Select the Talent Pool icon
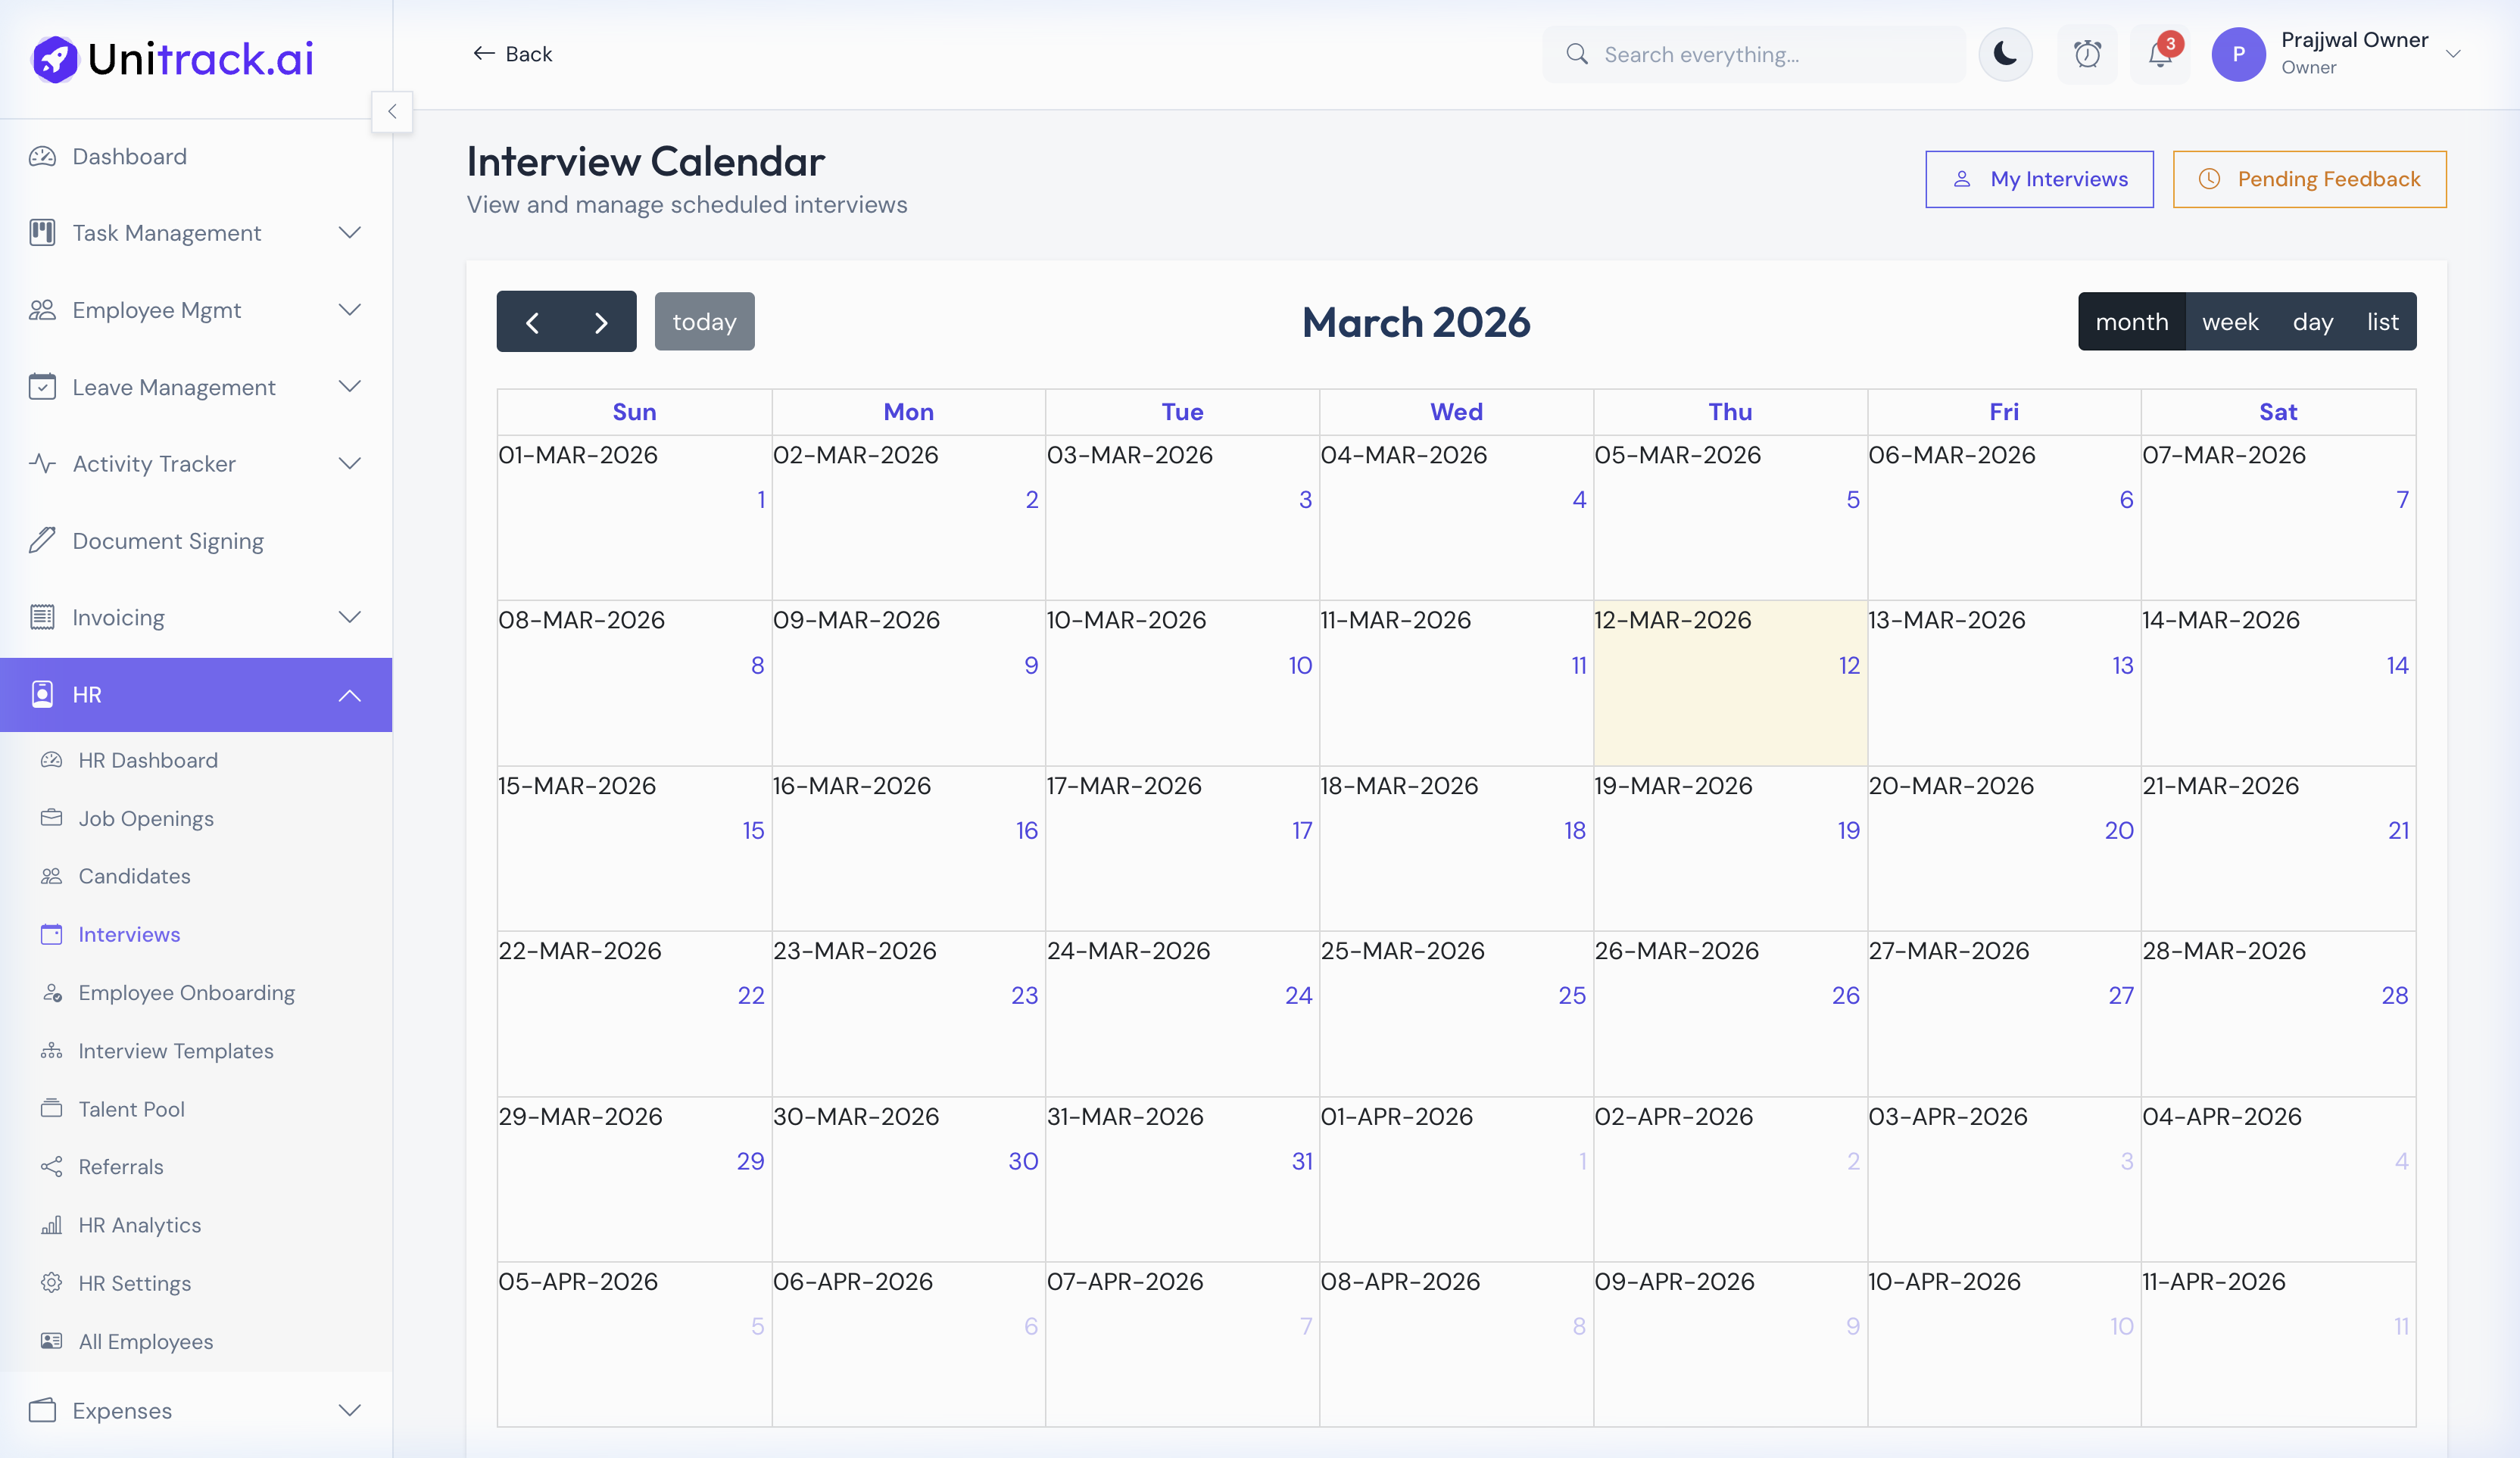 pyautogui.click(x=52, y=1109)
